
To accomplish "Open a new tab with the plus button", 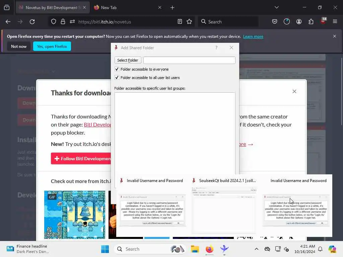I will click(173, 8).
